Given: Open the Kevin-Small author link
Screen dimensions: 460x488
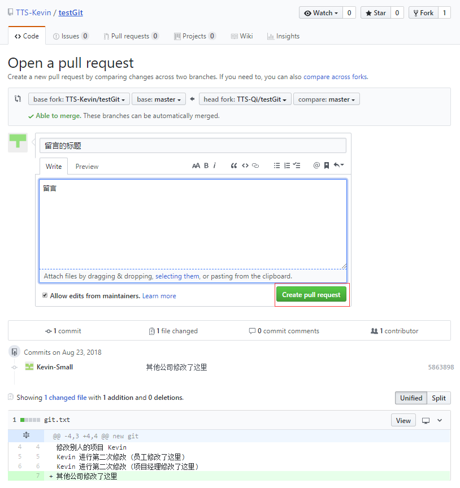Looking at the screenshot, I should pos(55,367).
